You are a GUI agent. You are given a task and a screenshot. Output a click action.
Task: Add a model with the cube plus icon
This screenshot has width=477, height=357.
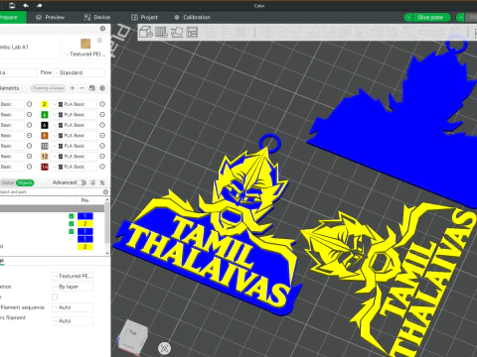pos(146,32)
